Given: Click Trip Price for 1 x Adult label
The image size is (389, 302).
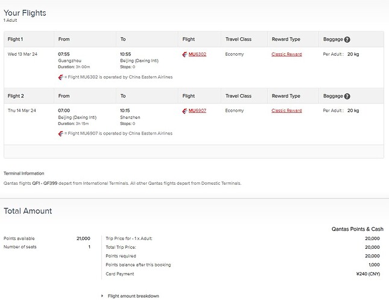Looking at the screenshot, I should 129,239.
